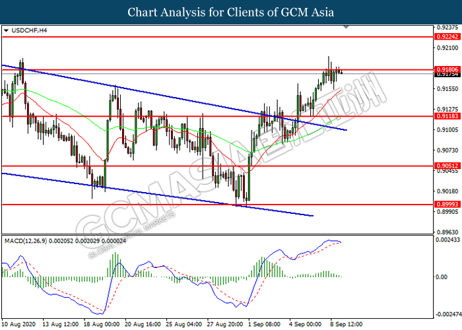Select the 0.89993 red price tag
Viewport: 462px width, 330px height.
pos(447,204)
